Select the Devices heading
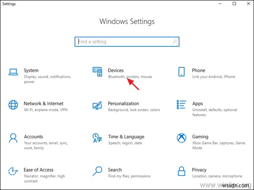This screenshot has height=190, width=254. point(116,70)
